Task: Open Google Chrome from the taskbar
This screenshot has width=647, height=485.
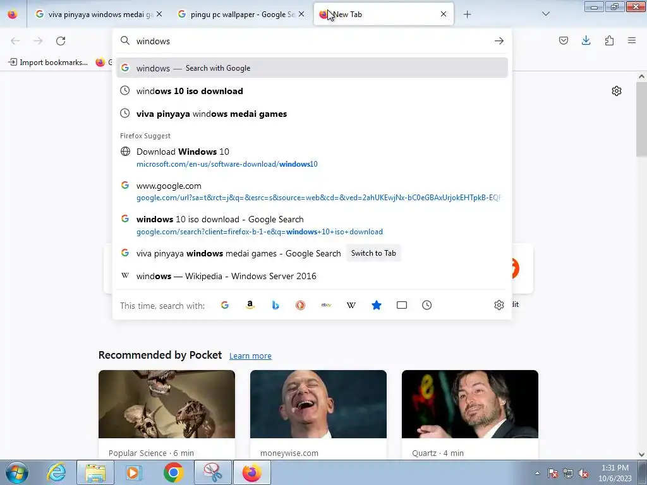Action: pyautogui.click(x=173, y=472)
